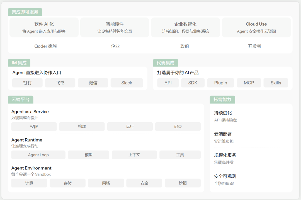Screen dimensions: 301x200
Task: Click the 全链路追踪 description
Action: coord(224,184)
